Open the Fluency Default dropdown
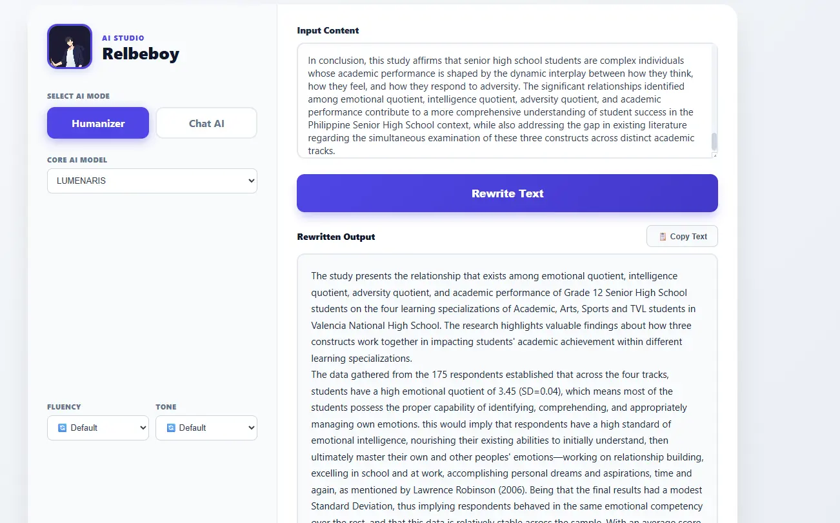Screen dimensions: 840x523 pyautogui.click(x=98, y=428)
